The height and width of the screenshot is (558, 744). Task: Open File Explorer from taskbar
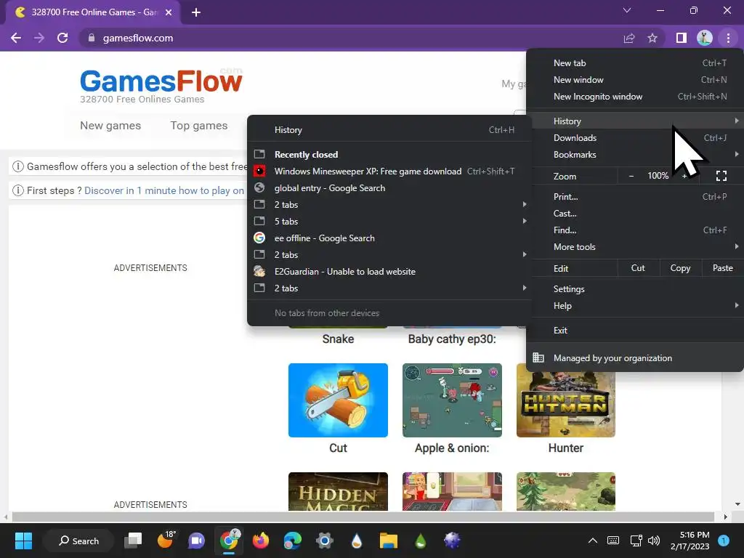tap(388, 541)
